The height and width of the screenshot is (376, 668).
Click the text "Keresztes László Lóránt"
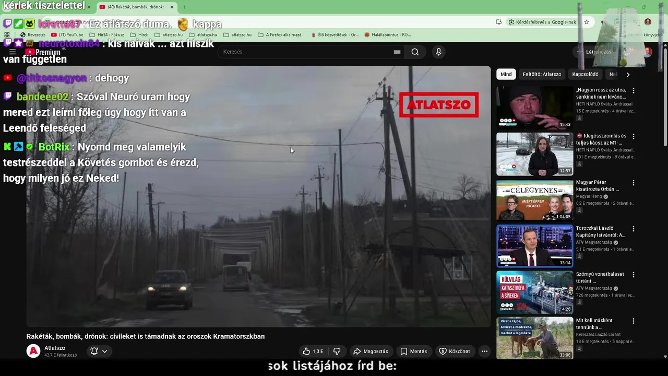coord(598,334)
